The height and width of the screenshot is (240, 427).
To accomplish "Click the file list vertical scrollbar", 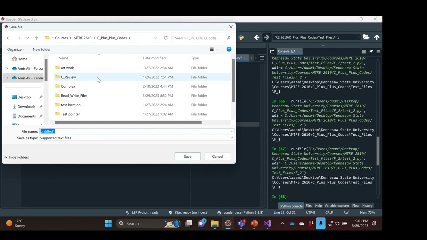I will click(x=233, y=81).
